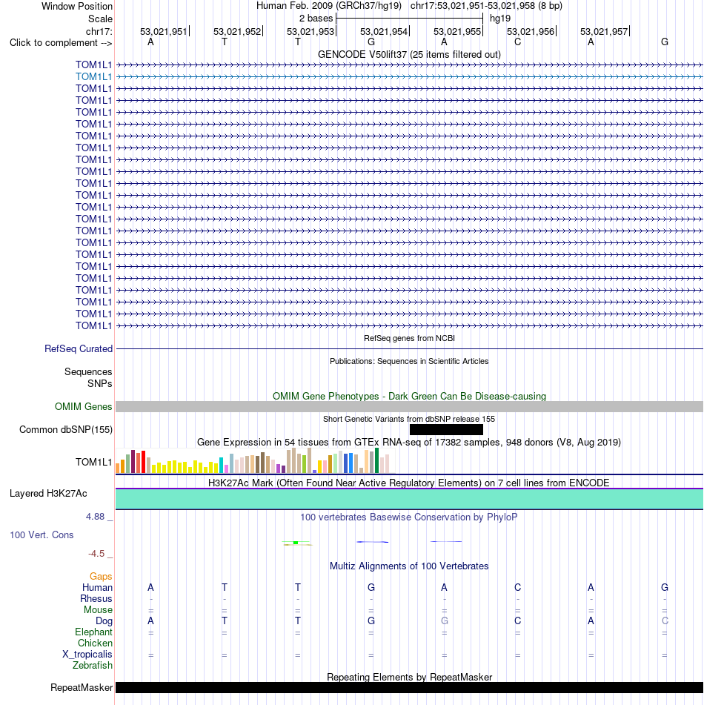Click base C in the Human alignment row
Screen dimensions: 704x705
click(517, 587)
